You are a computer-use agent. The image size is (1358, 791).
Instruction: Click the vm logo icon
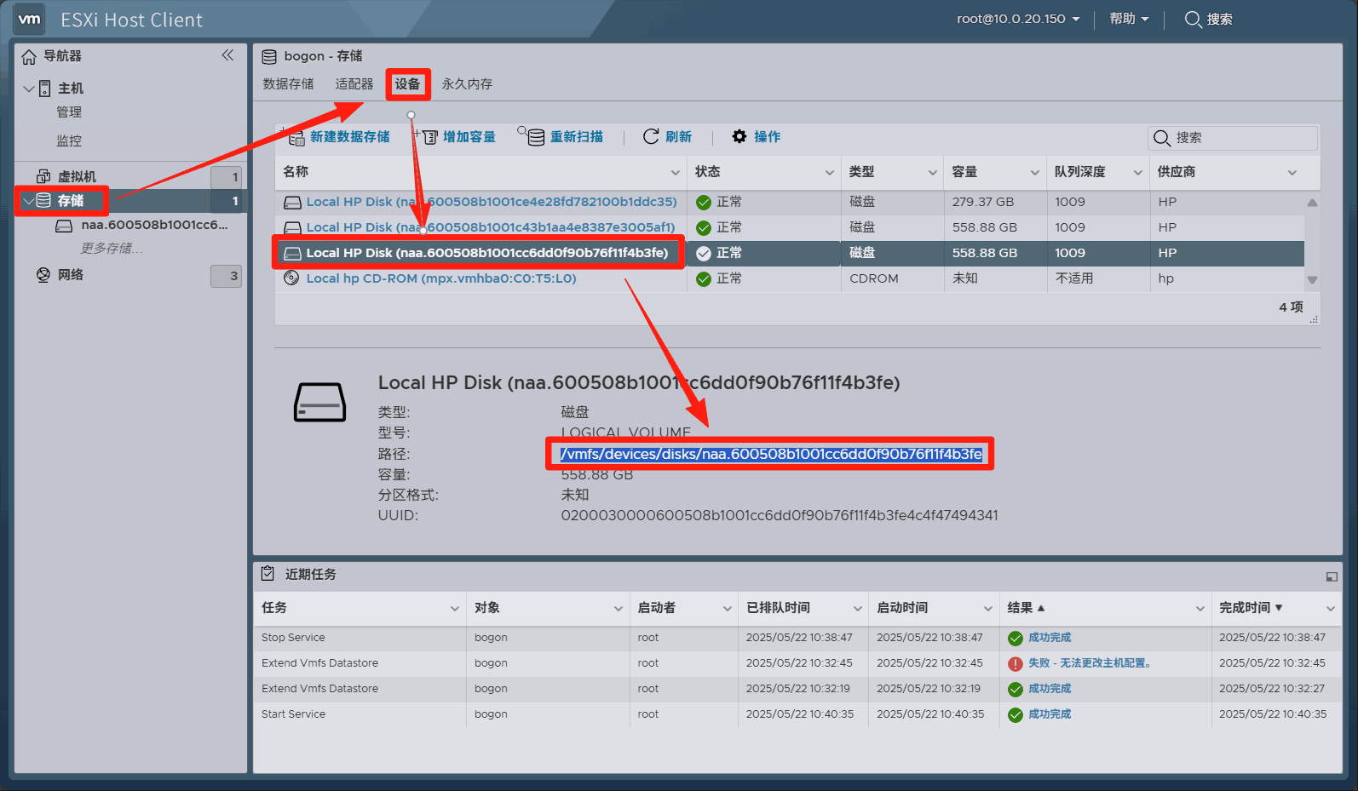[x=30, y=19]
